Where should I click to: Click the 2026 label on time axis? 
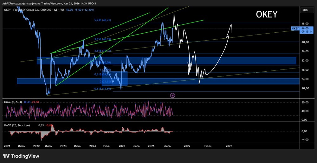[x=151, y=146]
